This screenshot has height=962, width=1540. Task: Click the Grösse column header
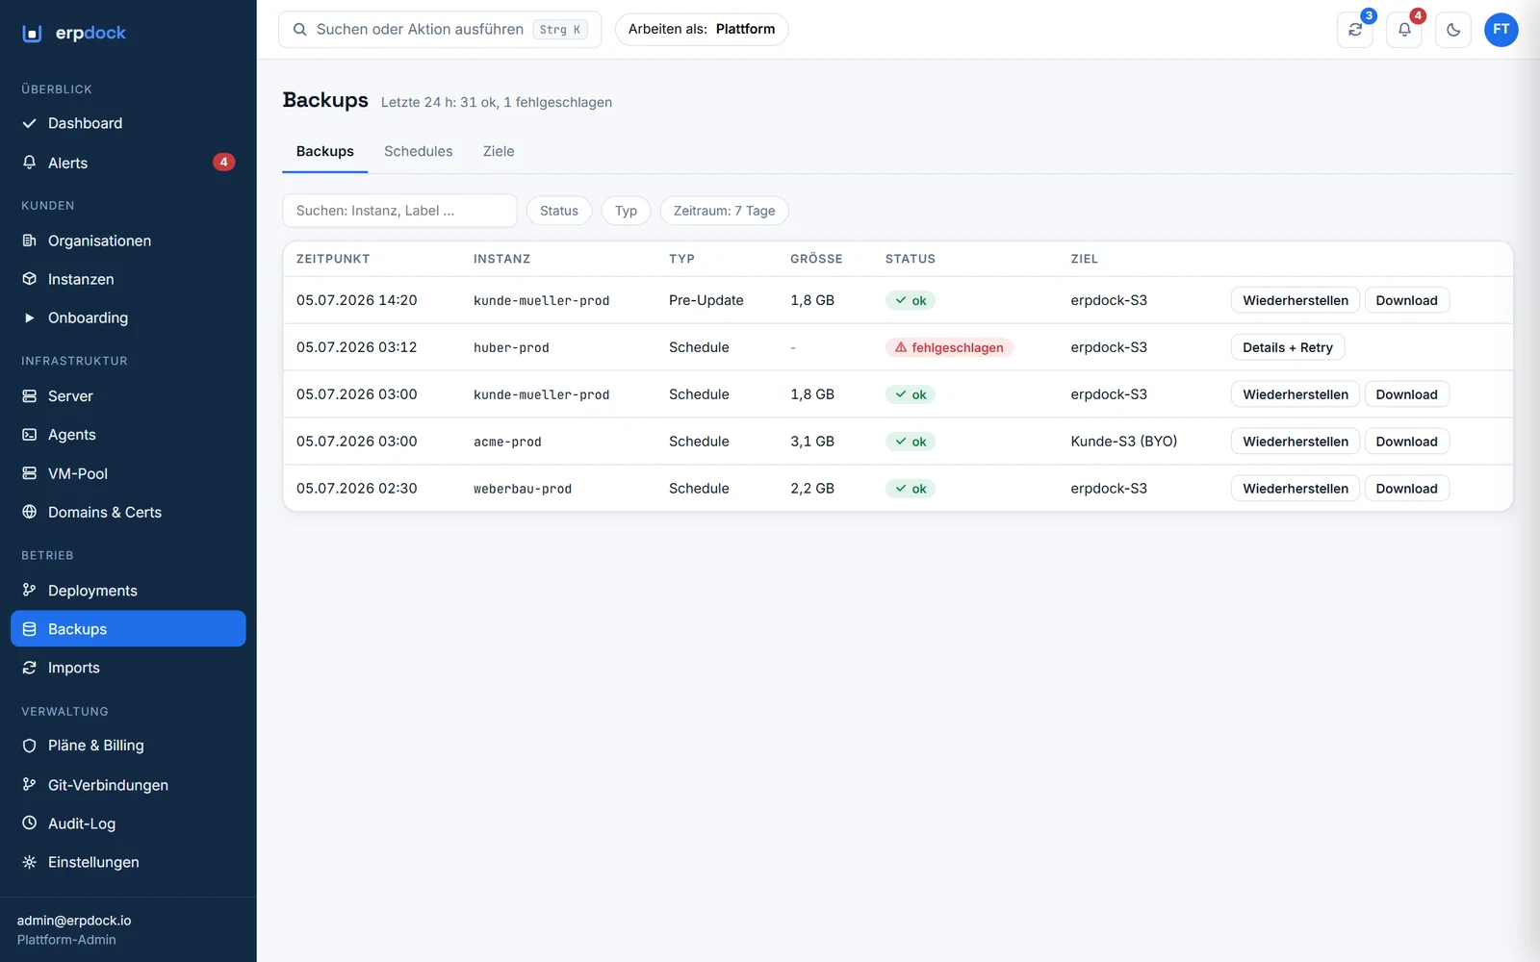(816, 259)
